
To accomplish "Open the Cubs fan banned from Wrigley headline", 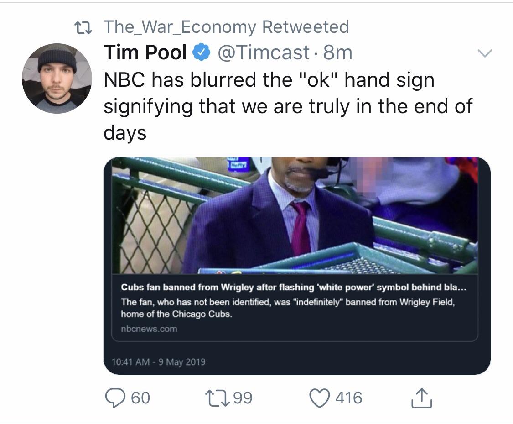I will click(x=294, y=287).
